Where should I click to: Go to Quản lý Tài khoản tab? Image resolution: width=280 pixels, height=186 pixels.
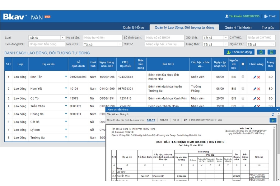coord(238,27)
